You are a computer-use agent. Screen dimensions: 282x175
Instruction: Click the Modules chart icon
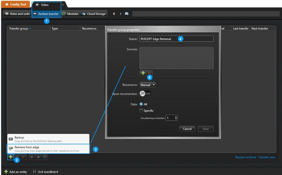64,14
